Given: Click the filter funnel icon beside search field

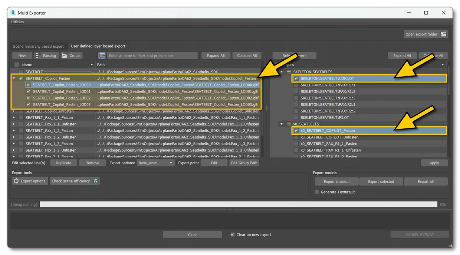Looking at the screenshot, I should pos(102,56).
